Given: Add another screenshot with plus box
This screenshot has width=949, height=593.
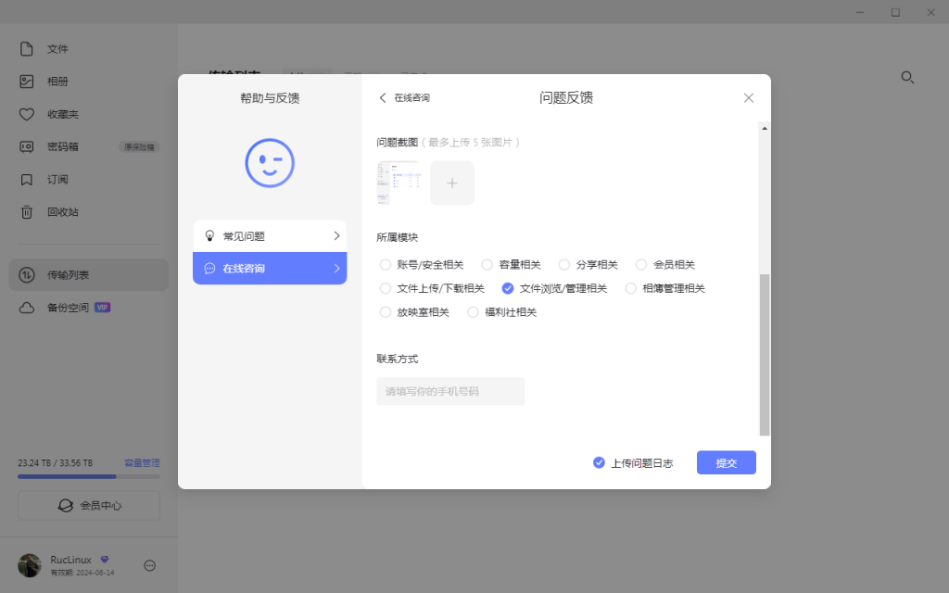Looking at the screenshot, I should tap(452, 183).
